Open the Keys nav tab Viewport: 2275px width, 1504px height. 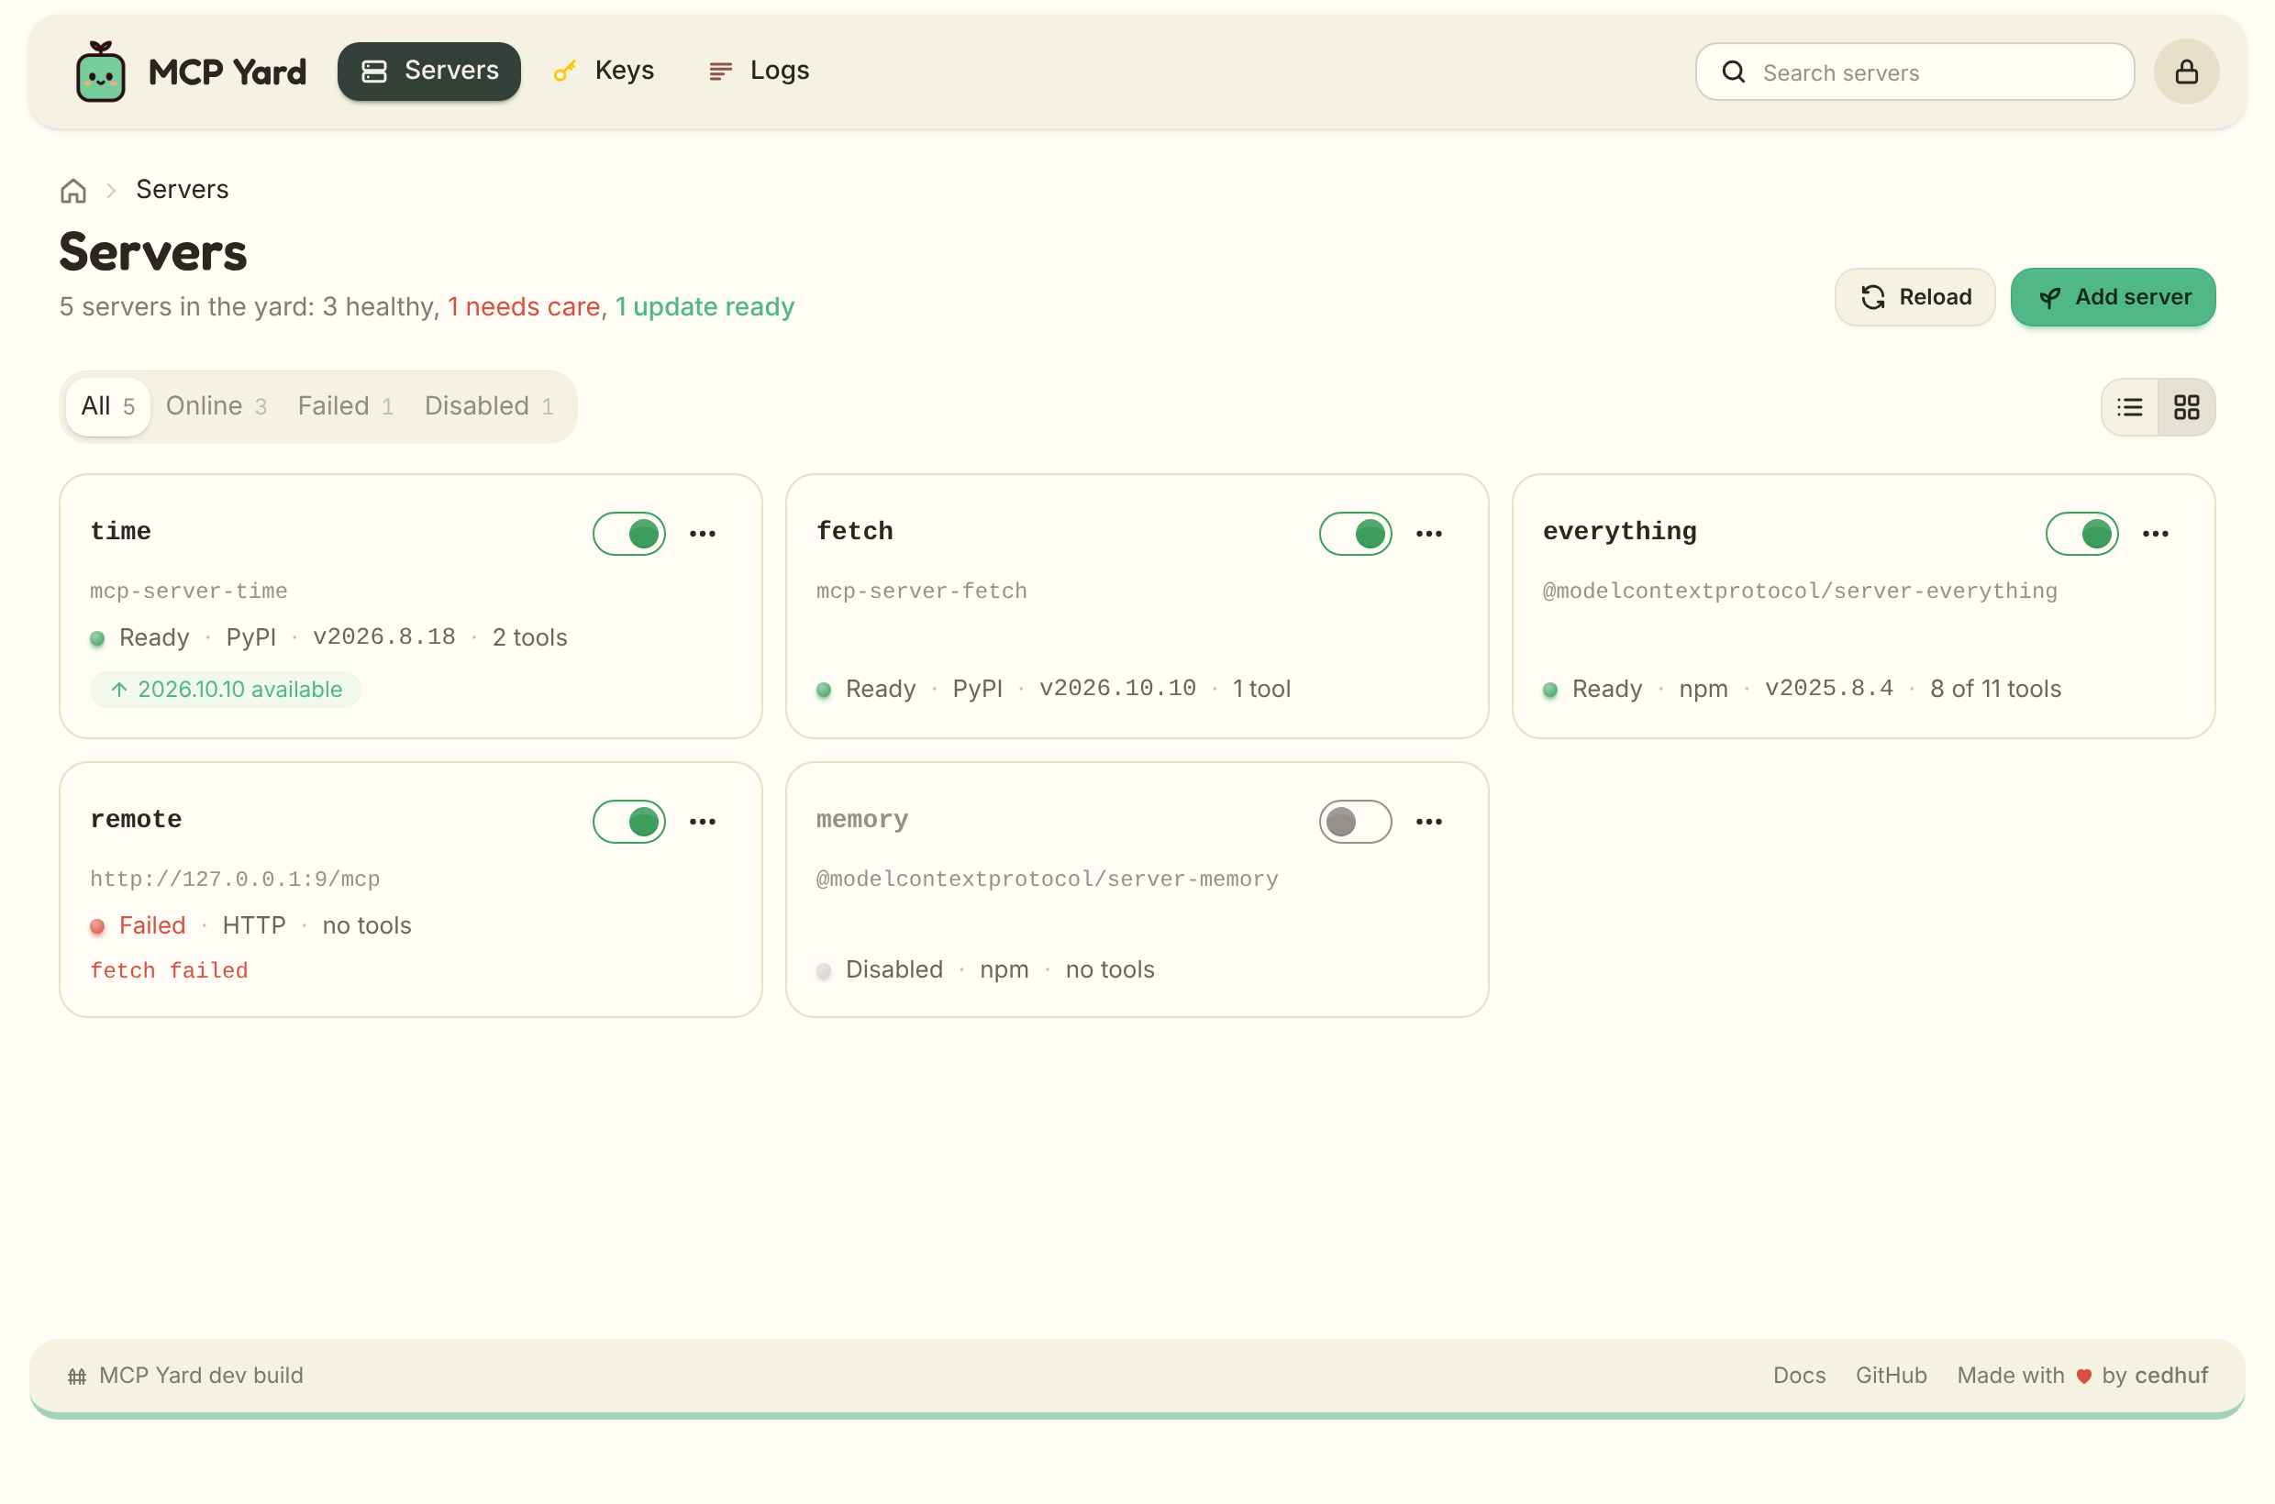click(x=605, y=71)
